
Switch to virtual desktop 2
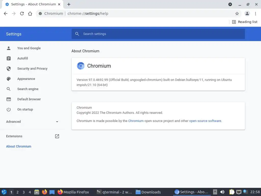(18, 192)
